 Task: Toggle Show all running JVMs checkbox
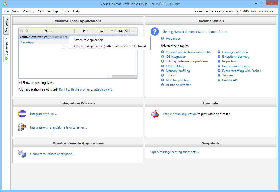[x=20, y=82]
